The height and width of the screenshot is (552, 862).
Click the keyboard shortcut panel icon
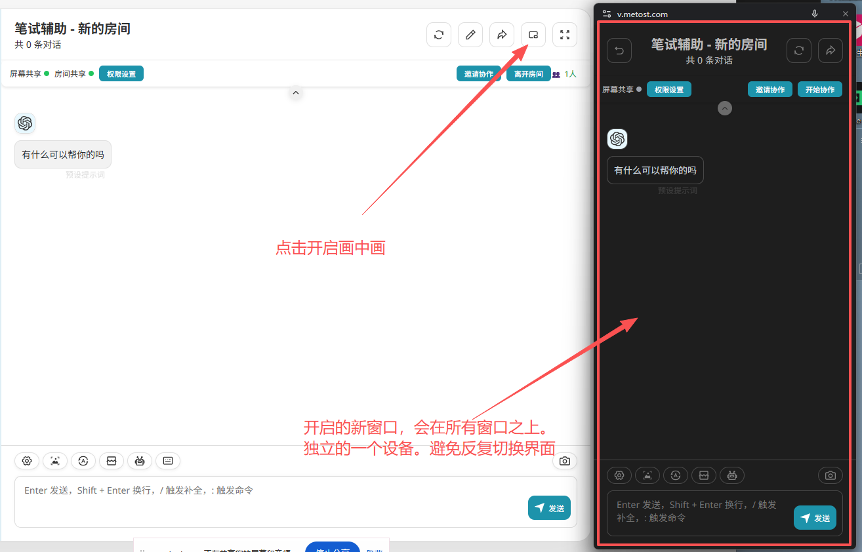(168, 461)
